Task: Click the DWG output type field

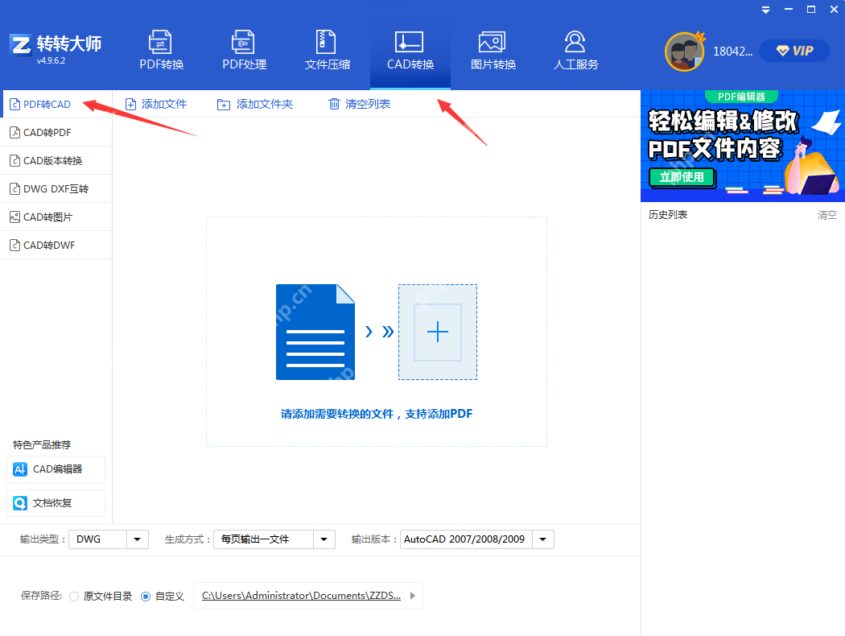Action: (x=98, y=539)
